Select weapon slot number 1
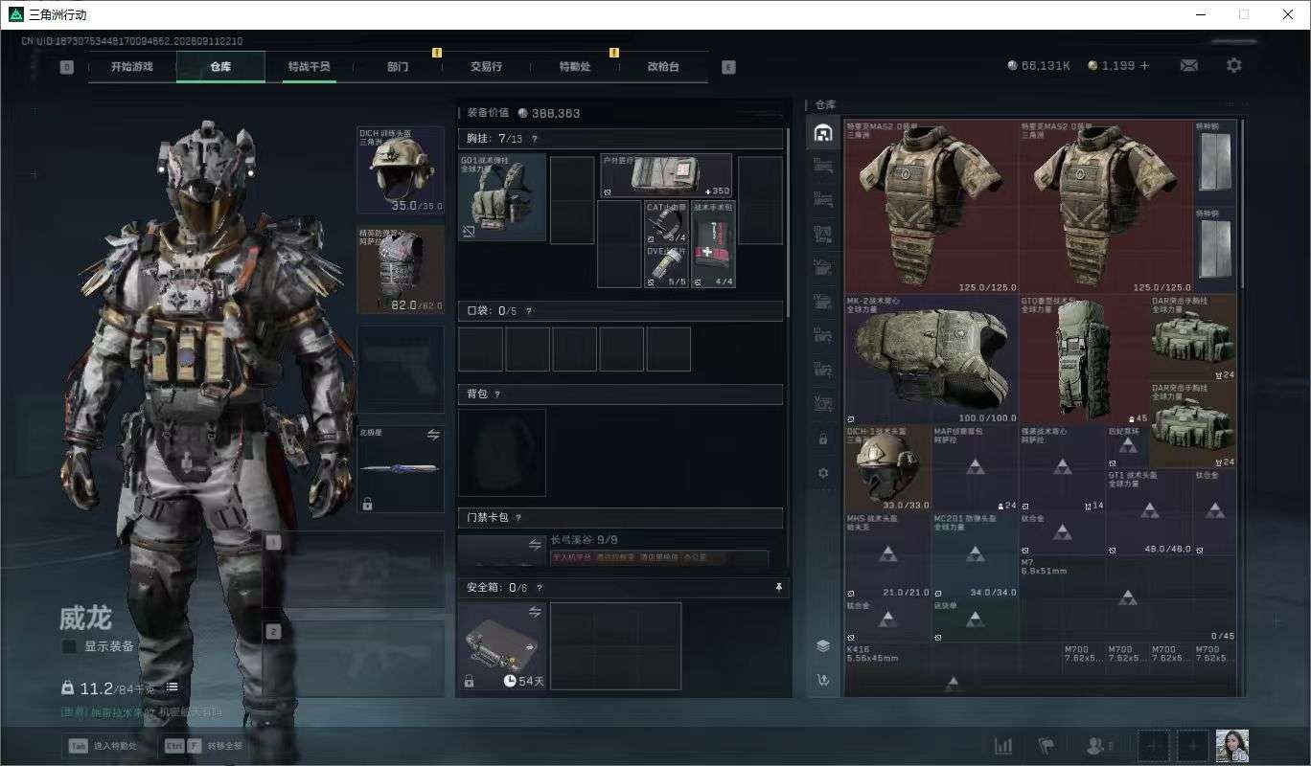 coord(355,570)
